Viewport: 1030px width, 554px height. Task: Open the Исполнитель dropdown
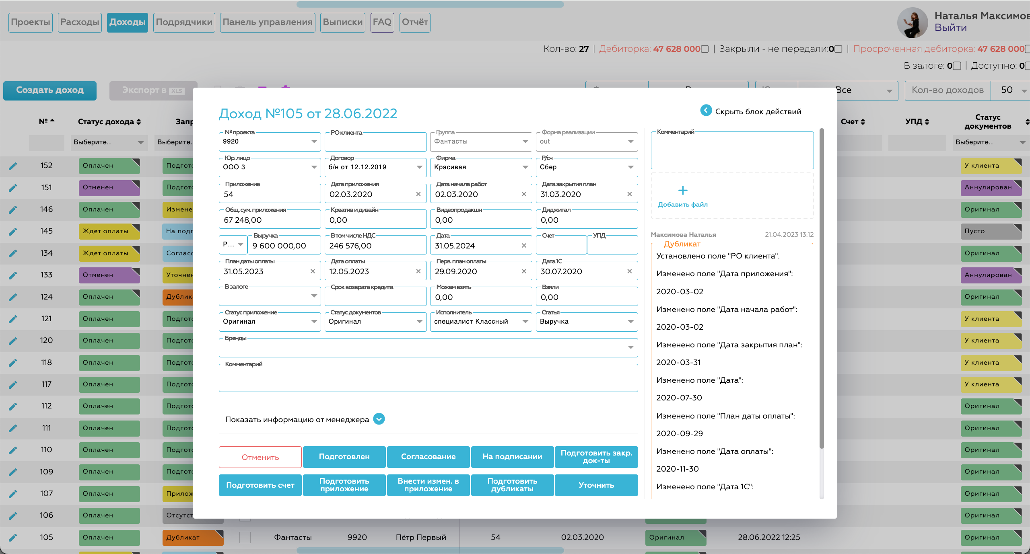tap(525, 322)
